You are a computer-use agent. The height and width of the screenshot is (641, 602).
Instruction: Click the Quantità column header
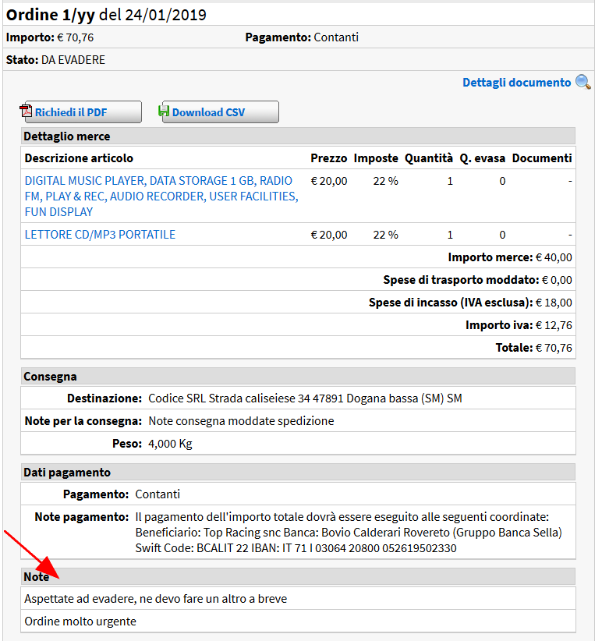[429, 158]
